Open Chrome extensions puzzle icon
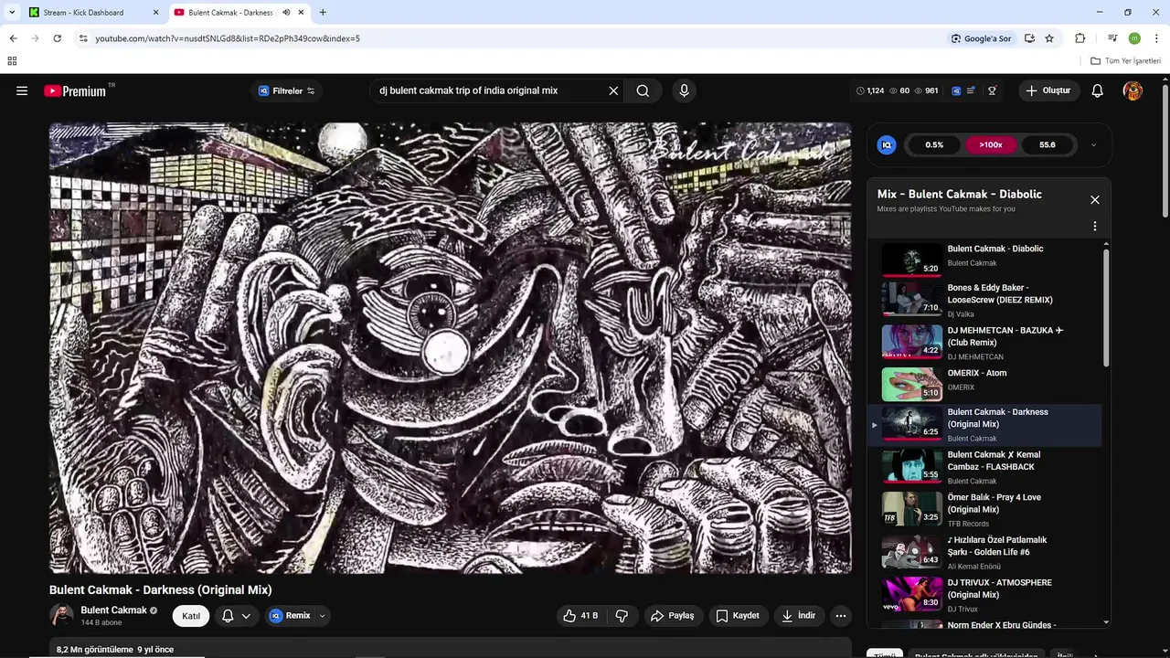The width and height of the screenshot is (1170, 658). click(x=1080, y=38)
